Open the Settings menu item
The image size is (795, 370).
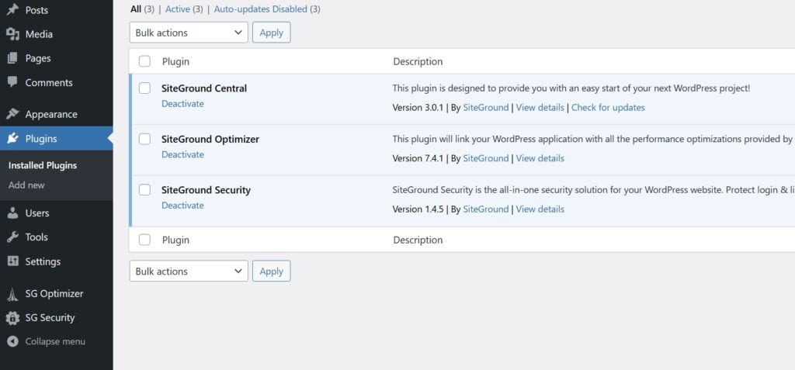coord(43,261)
